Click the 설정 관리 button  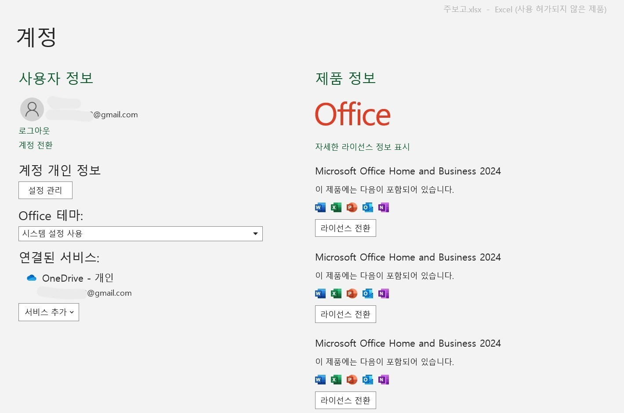45,190
